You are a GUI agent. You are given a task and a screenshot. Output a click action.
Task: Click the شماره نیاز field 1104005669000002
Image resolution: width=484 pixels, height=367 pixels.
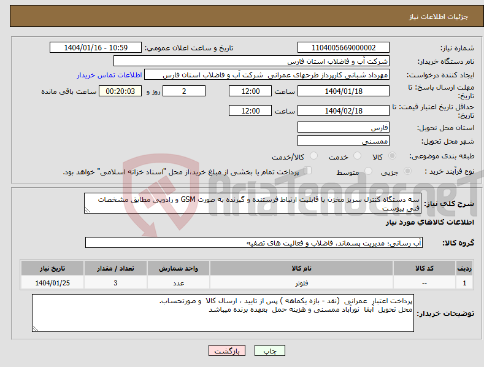tap(344, 48)
